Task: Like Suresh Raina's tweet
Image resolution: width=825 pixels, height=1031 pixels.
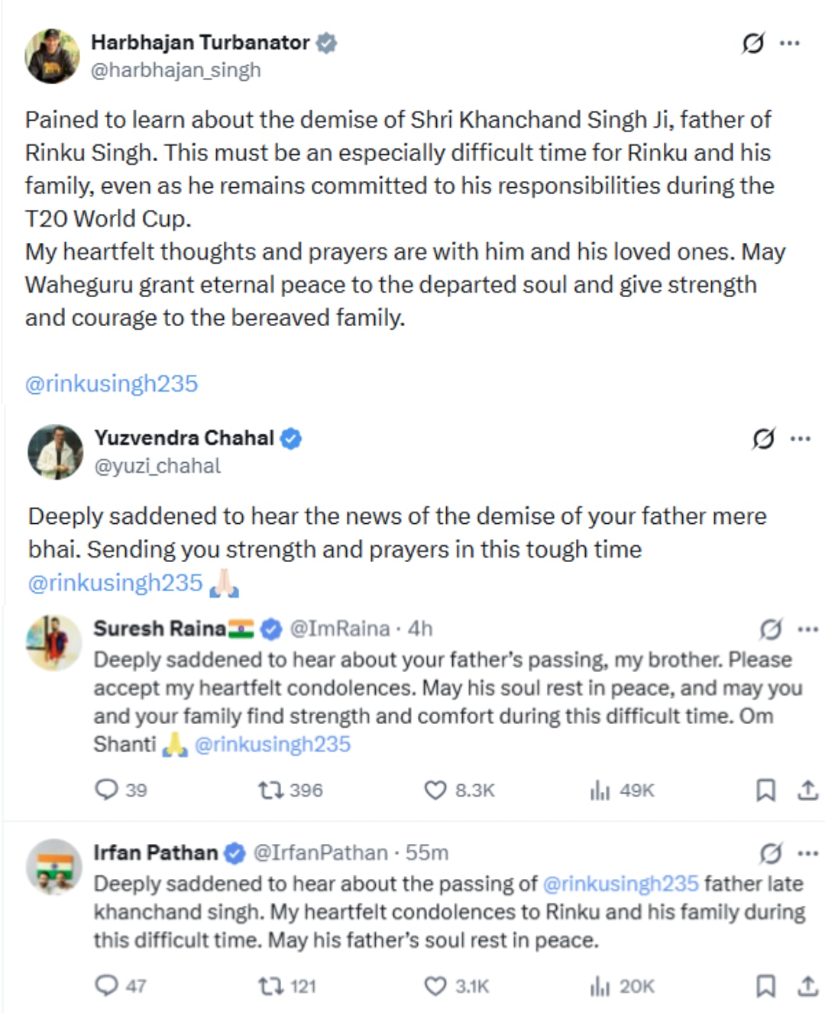Action: pos(435,790)
